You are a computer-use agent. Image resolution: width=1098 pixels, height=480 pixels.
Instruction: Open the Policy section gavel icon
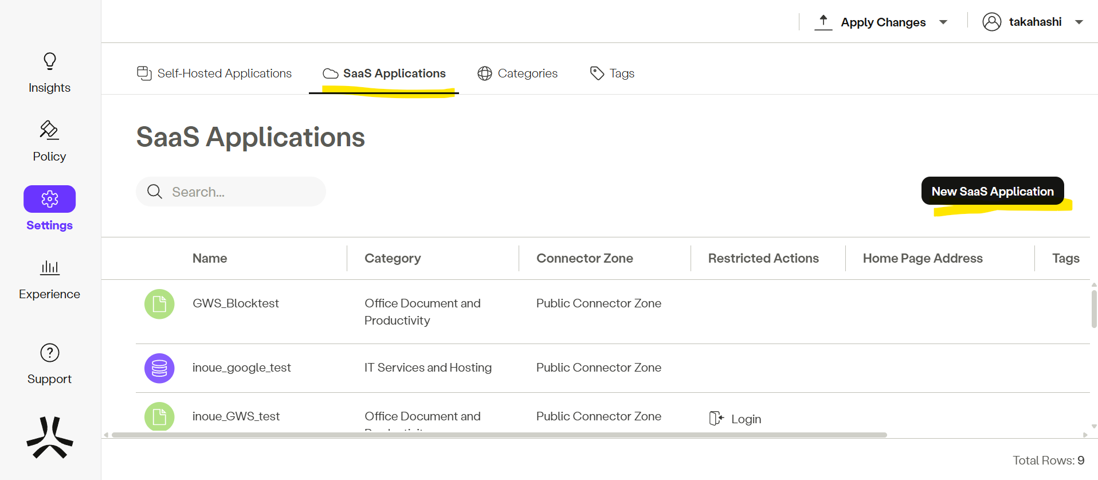[x=49, y=130]
